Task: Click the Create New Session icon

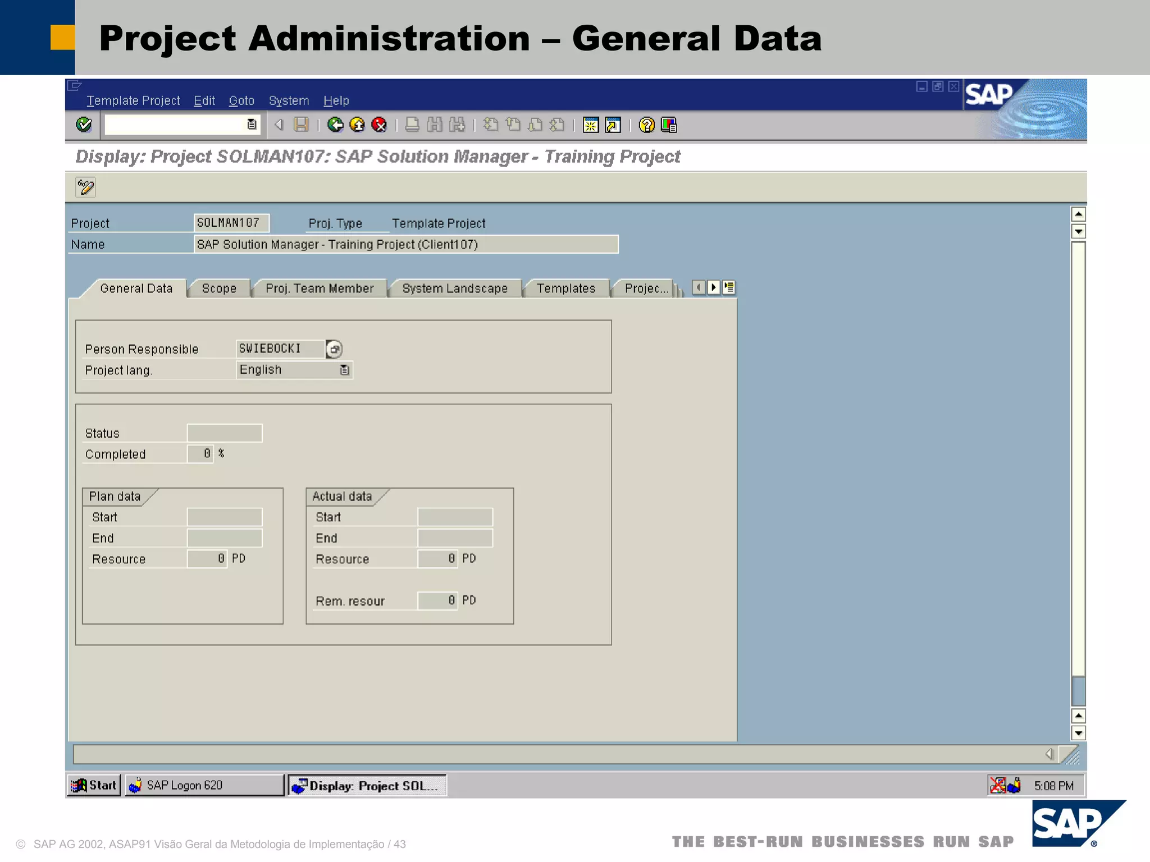Action: pos(591,125)
